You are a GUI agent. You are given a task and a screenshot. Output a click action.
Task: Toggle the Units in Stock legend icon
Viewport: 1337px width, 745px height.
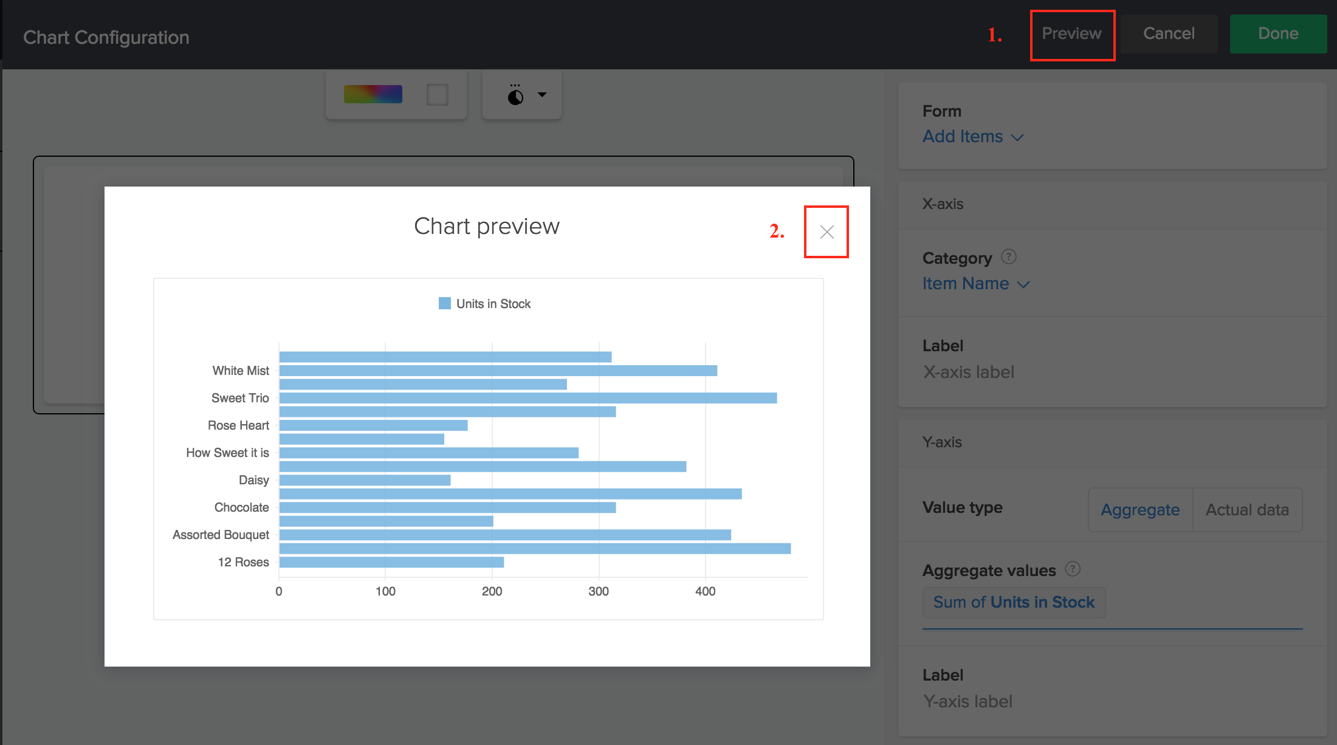445,303
